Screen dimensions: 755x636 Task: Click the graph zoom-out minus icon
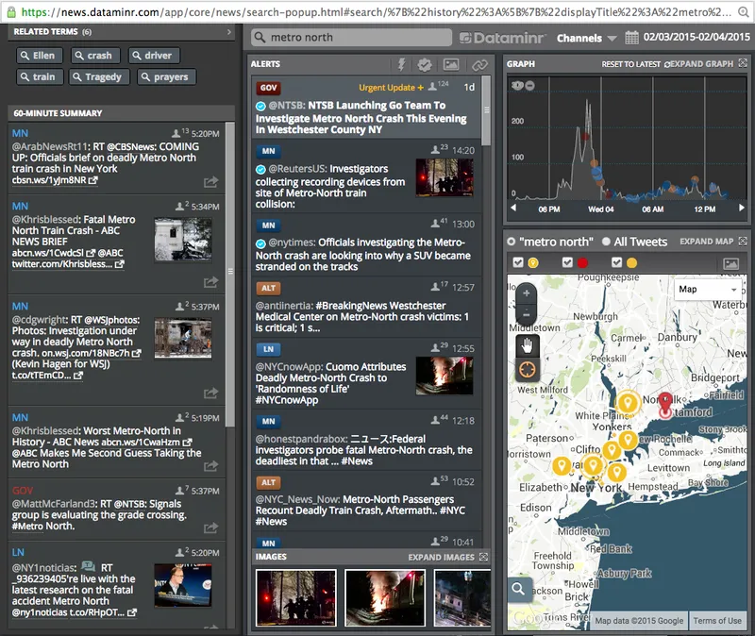[529, 86]
